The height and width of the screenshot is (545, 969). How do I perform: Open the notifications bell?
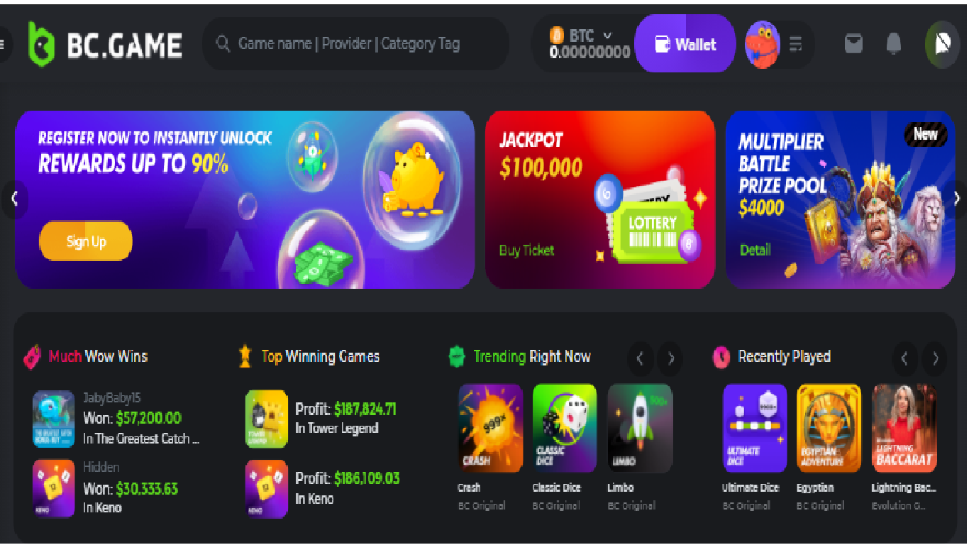894,44
